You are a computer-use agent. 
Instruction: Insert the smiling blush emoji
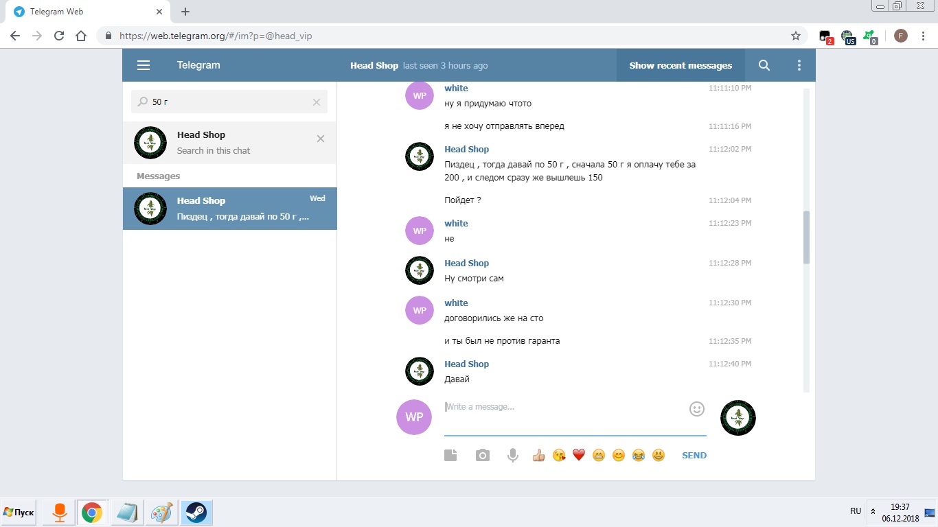coord(618,455)
